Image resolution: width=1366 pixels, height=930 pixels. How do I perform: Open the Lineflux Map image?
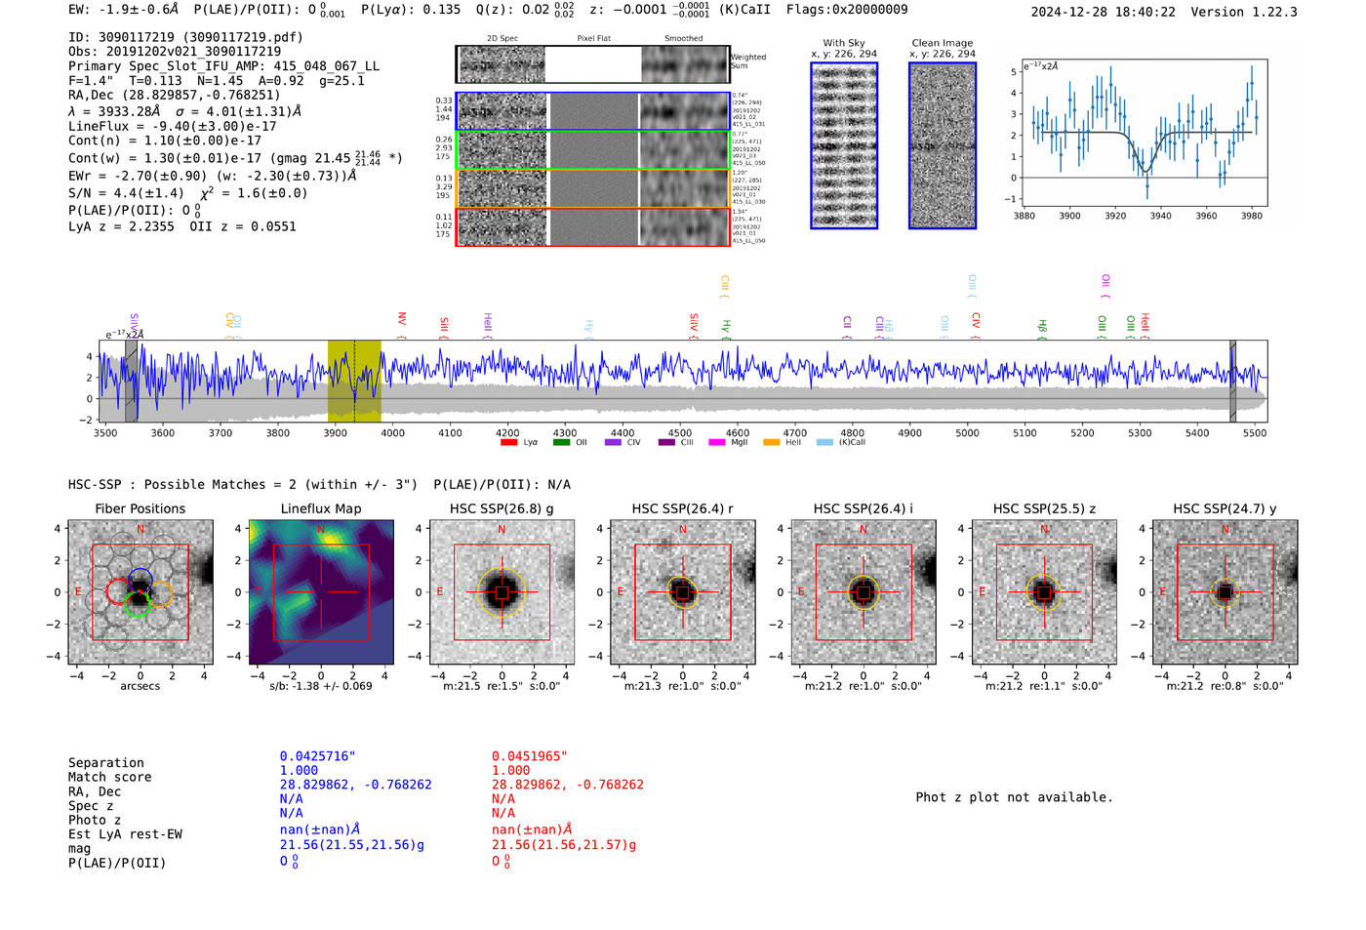[321, 592]
